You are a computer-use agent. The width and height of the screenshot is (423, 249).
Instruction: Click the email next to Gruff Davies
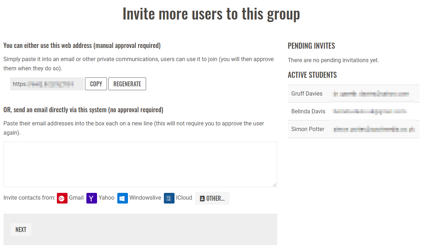pyautogui.click(x=370, y=94)
